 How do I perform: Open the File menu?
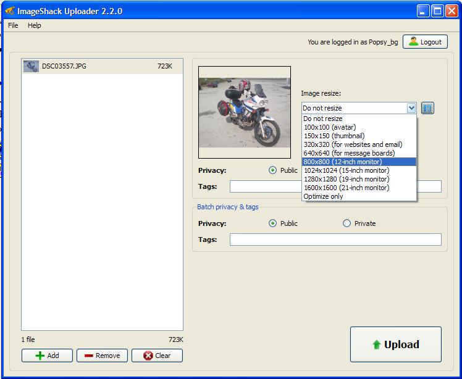13,25
